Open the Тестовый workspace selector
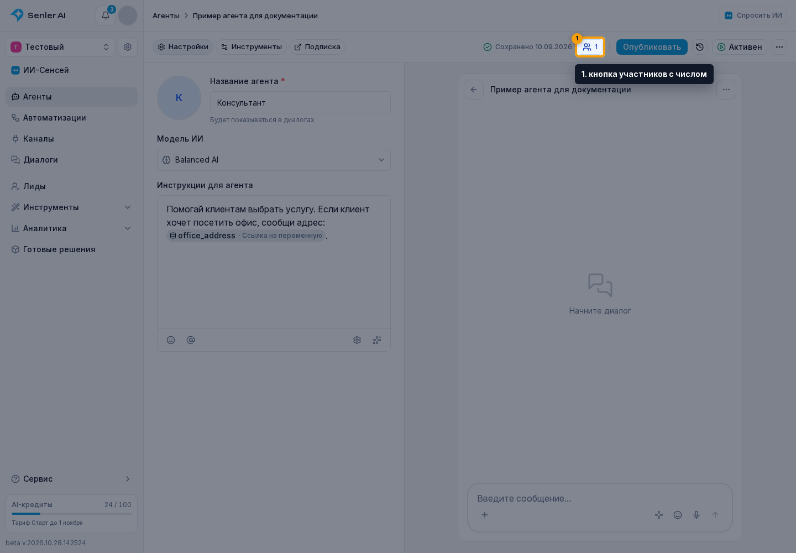This screenshot has width=796, height=553. pos(60,47)
